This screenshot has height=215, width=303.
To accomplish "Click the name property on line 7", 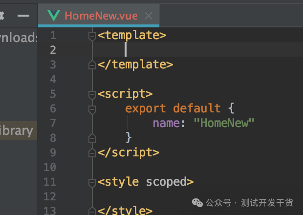I will coord(166,123).
